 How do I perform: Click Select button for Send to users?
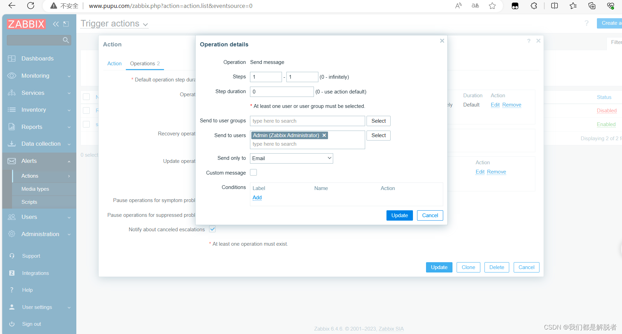pyautogui.click(x=379, y=135)
